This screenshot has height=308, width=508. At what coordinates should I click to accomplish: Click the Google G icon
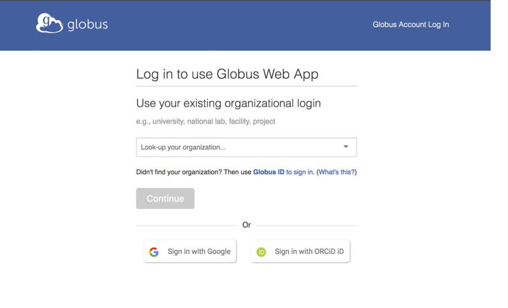[154, 252]
